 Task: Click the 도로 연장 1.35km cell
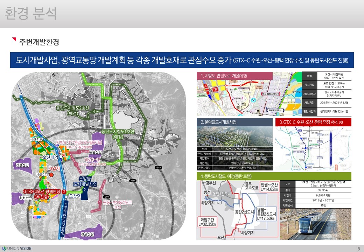334,85
